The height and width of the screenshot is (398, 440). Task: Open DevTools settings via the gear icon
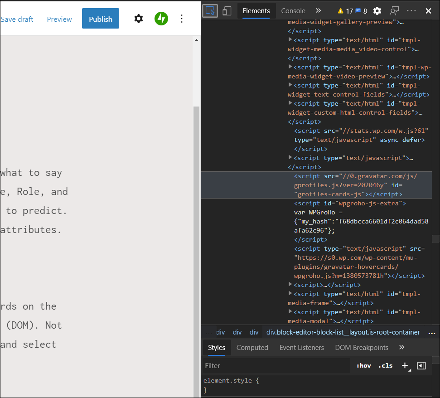click(377, 11)
